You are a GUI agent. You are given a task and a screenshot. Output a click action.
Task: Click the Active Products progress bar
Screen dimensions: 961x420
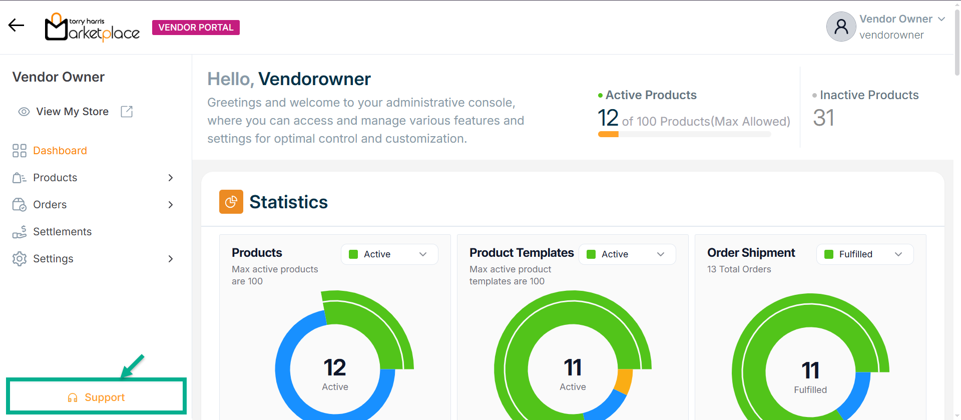684,134
